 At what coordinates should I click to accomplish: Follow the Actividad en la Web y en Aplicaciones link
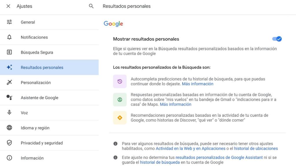point(190,148)
